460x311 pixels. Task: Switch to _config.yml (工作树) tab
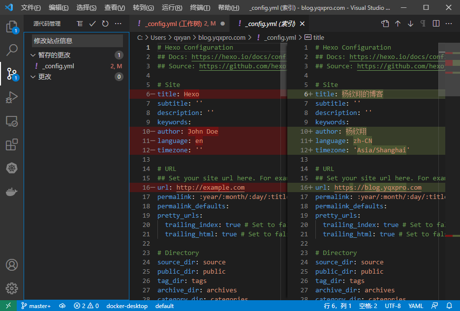[x=180, y=24]
